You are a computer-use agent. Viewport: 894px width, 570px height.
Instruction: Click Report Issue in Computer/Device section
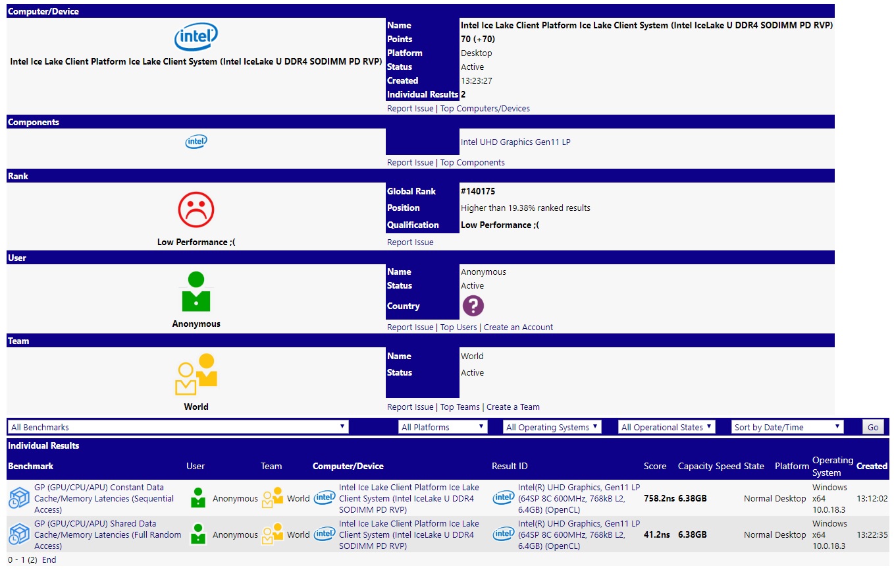click(x=410, y=109)
